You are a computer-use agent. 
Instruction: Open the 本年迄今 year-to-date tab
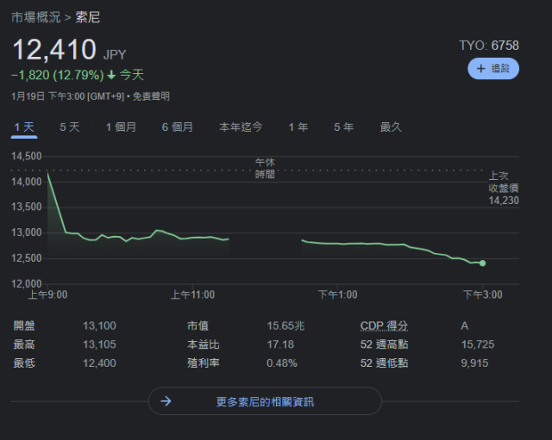[241, 127]
